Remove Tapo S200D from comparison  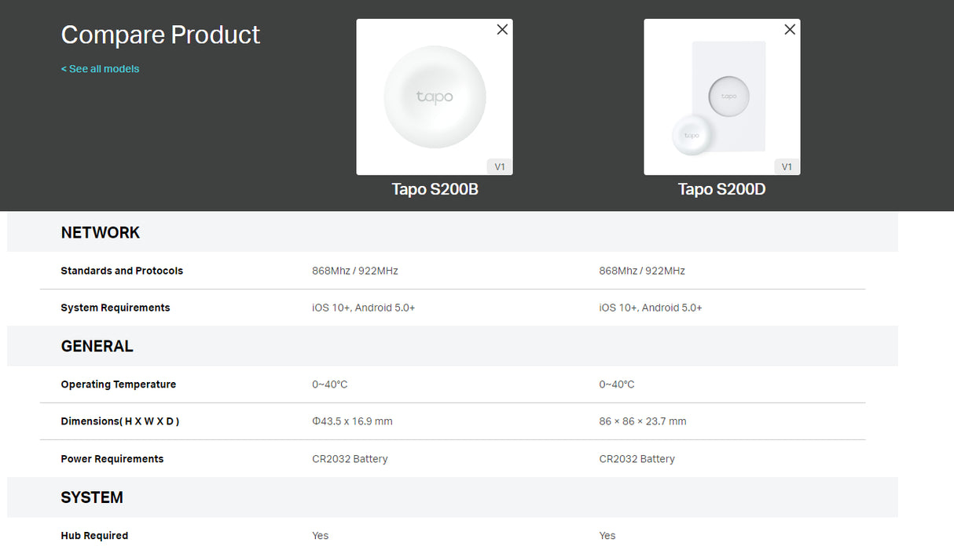point(789,29)
